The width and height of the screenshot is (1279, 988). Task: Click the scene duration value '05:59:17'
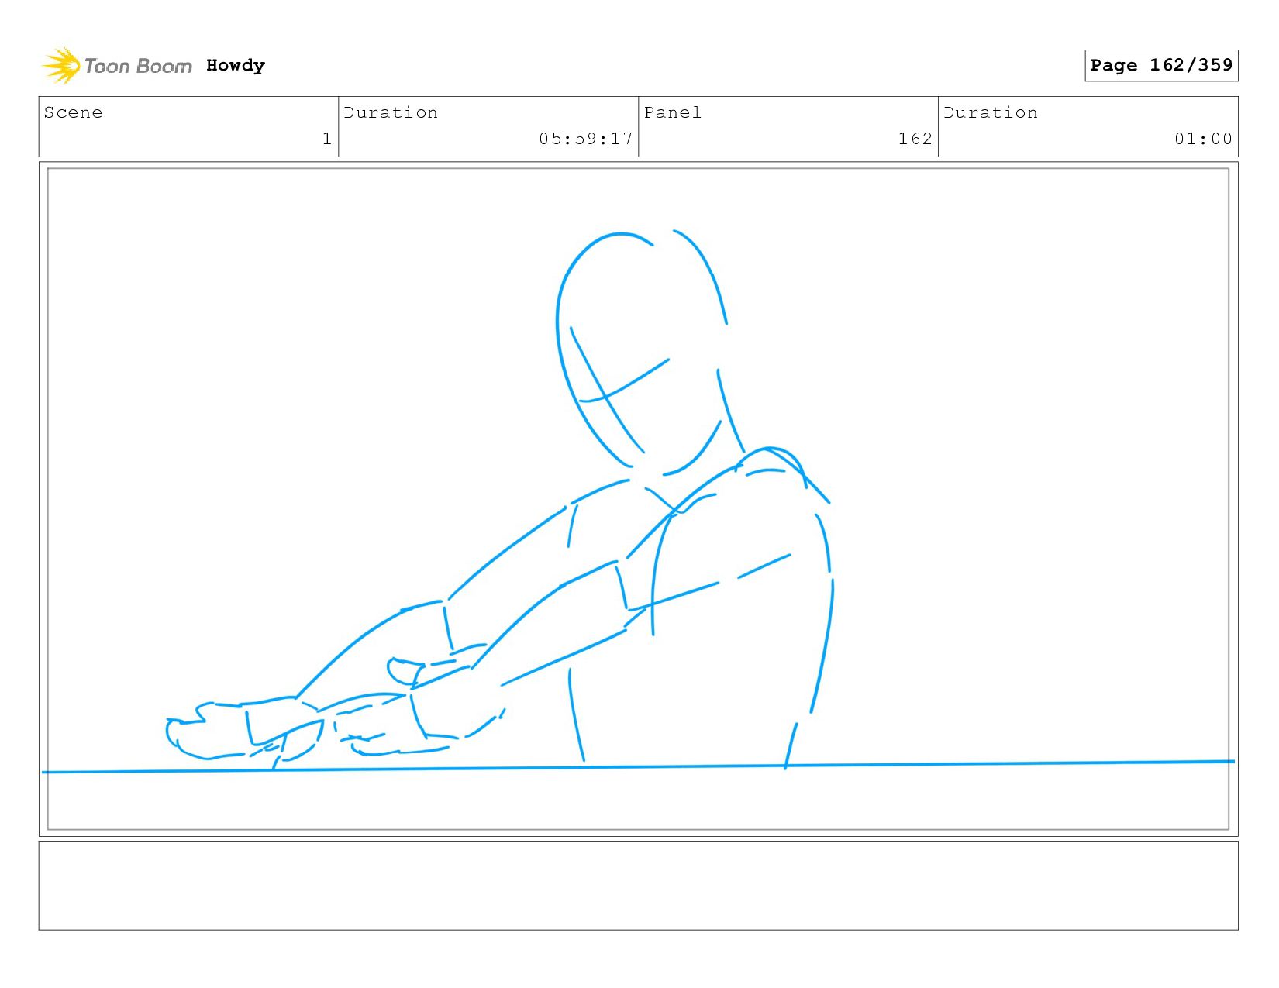pyautogui.click(x=586, y=139)
